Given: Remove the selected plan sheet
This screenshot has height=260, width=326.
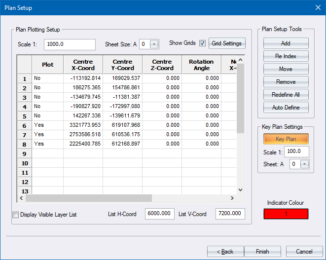Looking at the screenshot, I should [x=286, y=82].
